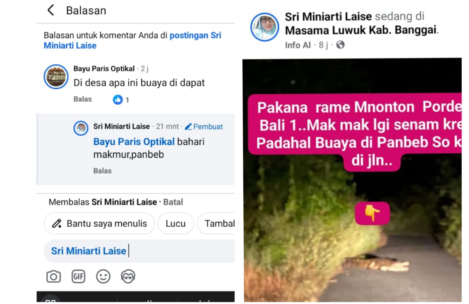Viewport: 469px width, 304px height.
Task: Open Sri Miniarti Laise post profile picture
Action: coord(264,27)
